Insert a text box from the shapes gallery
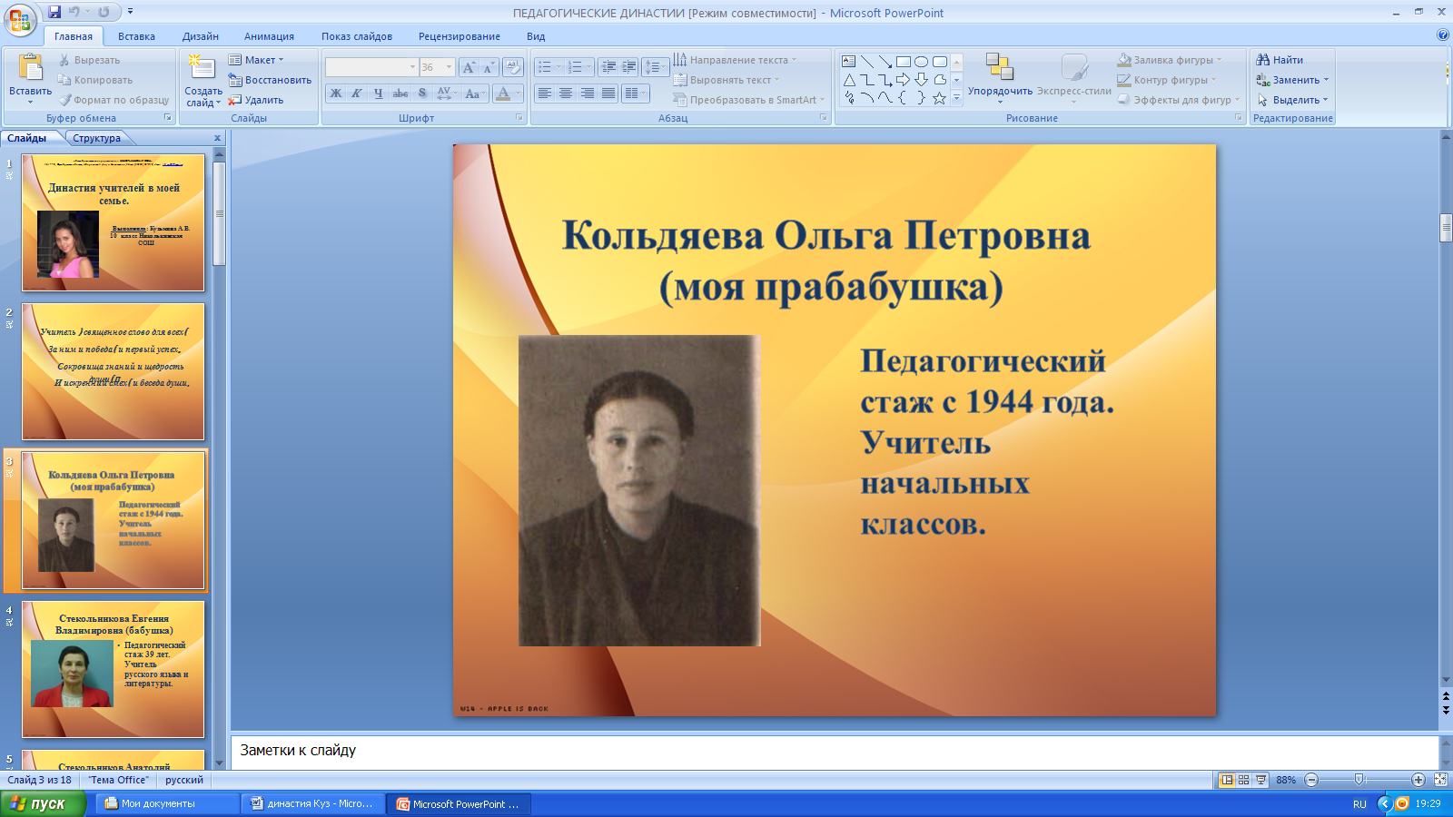This screenshot has height=817, width=1453. [x=848, y=62]
